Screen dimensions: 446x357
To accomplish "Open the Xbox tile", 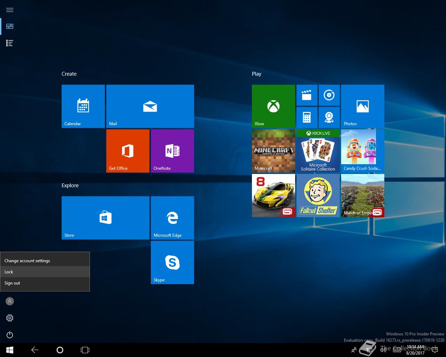I will [273, 106].
